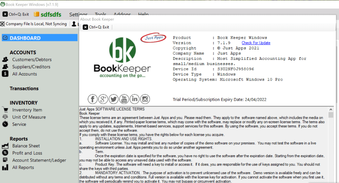This screenshot has width=339, height=183.
Task: Open Suppliers/Creditors list
Action: 31,67
